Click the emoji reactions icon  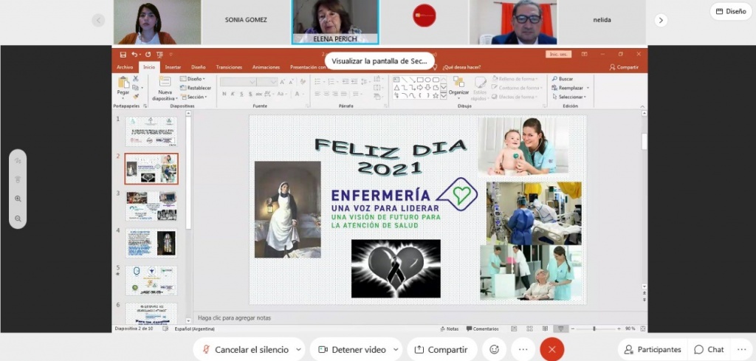tap(494, 349)
